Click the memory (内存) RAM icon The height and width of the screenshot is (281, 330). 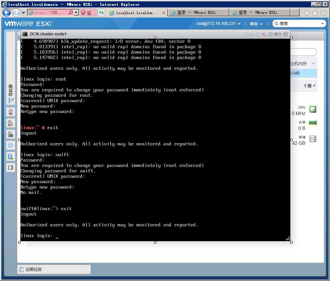click(x=313, y=123)
